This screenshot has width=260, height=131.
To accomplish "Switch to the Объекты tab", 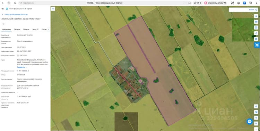I will (x=26, y=29).
